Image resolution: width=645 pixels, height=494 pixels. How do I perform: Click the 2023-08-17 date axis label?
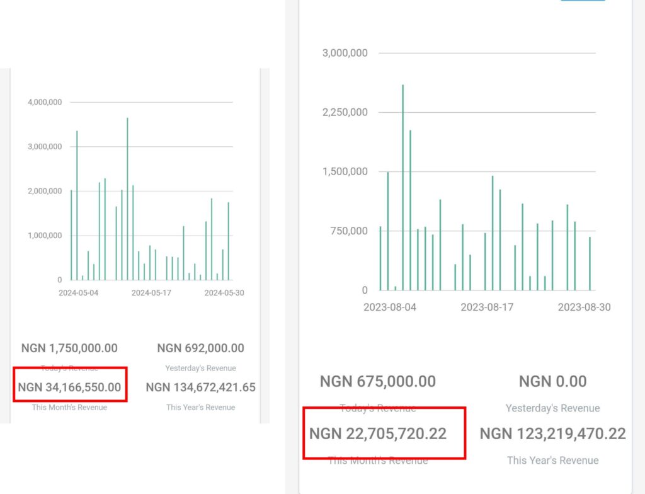(x=487, y=307)
